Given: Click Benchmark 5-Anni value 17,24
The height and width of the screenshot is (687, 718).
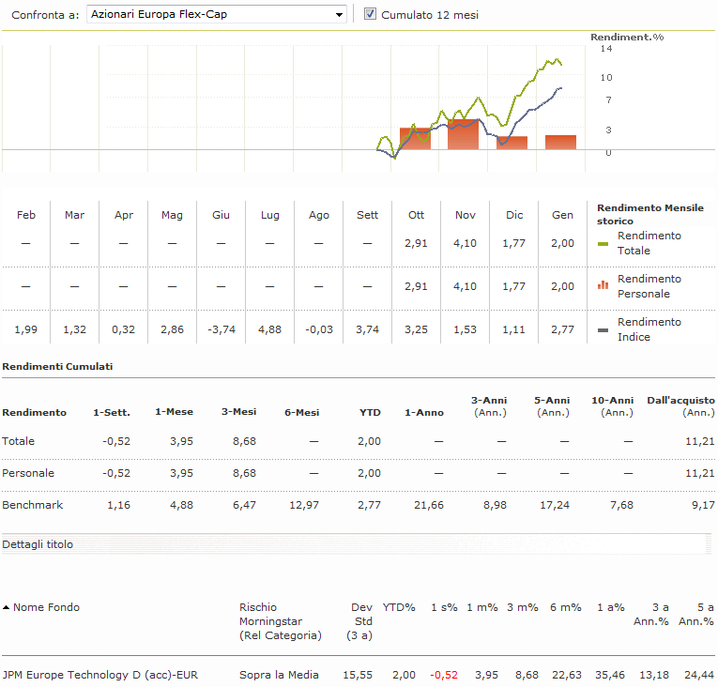Looking at the screenshot, I should point(555,505).
